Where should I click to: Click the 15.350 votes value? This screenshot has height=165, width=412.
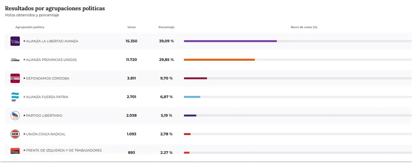click(x=131, y=41)
